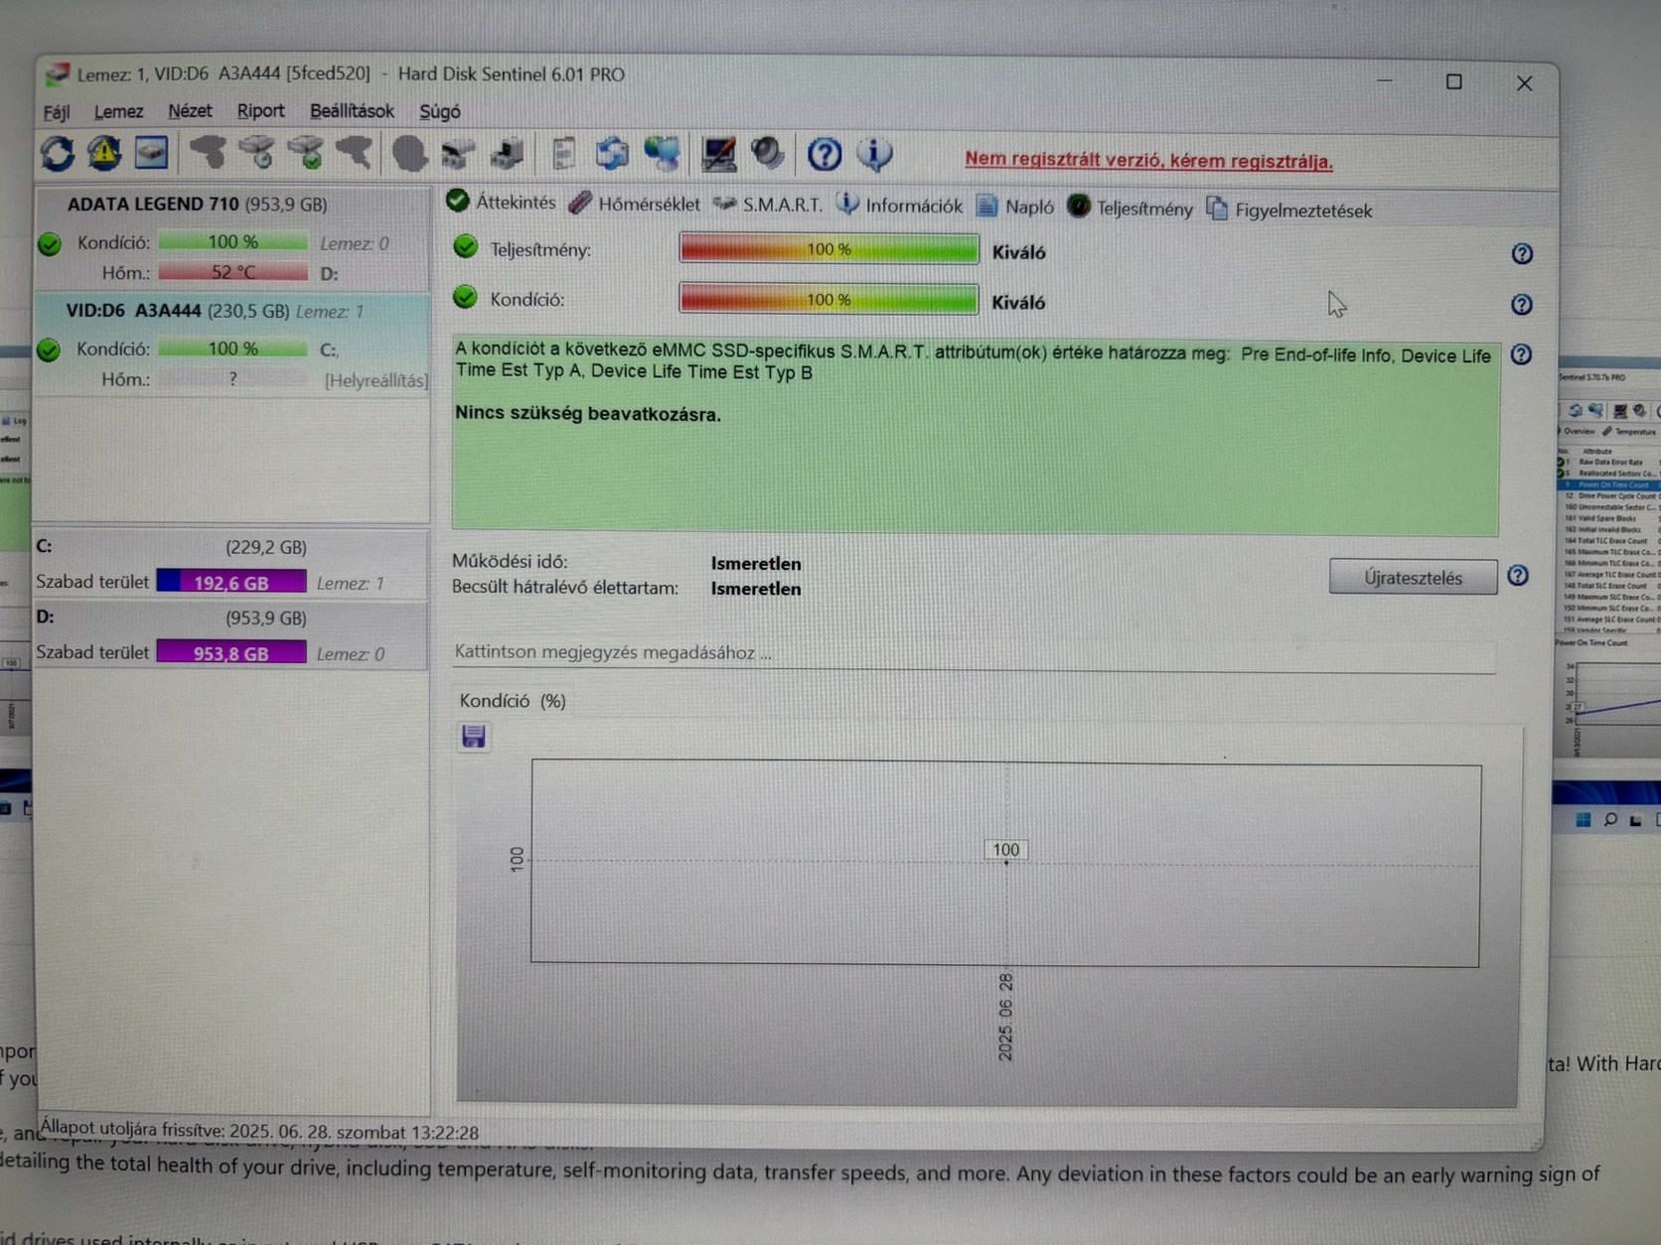Image resolution: width=1661 pixels, height=1245 pixels.
Task: Click the '[Helyreállítás]' partition label
Action: tap(377, 380)
